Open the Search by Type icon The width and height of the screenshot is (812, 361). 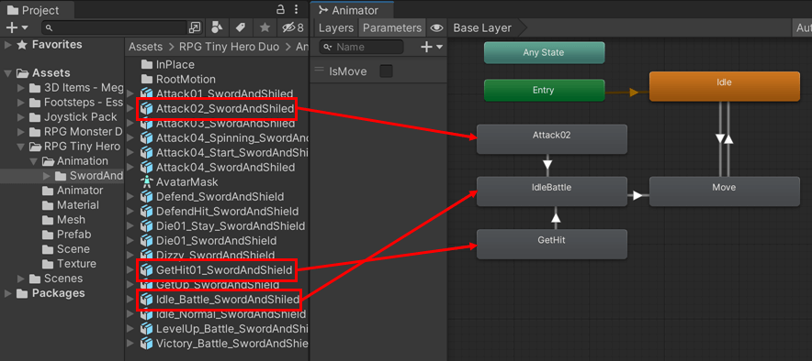(x=218, y=27)
